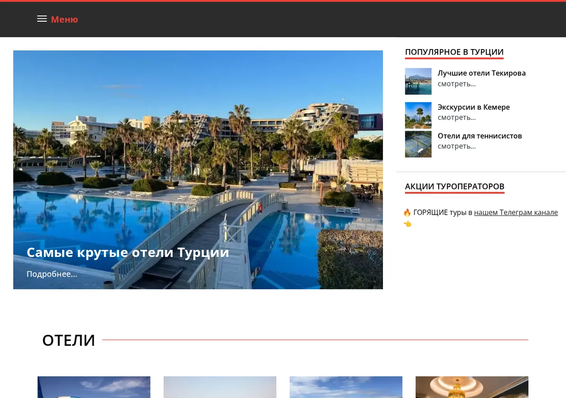Click the Лучшие отели Текирова title link
This screenshot has width=566, height=398.
(x=482, y=73)
